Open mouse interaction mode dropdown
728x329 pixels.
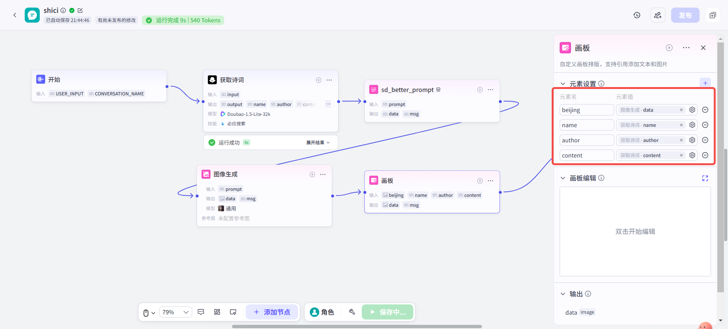(149, 313)
